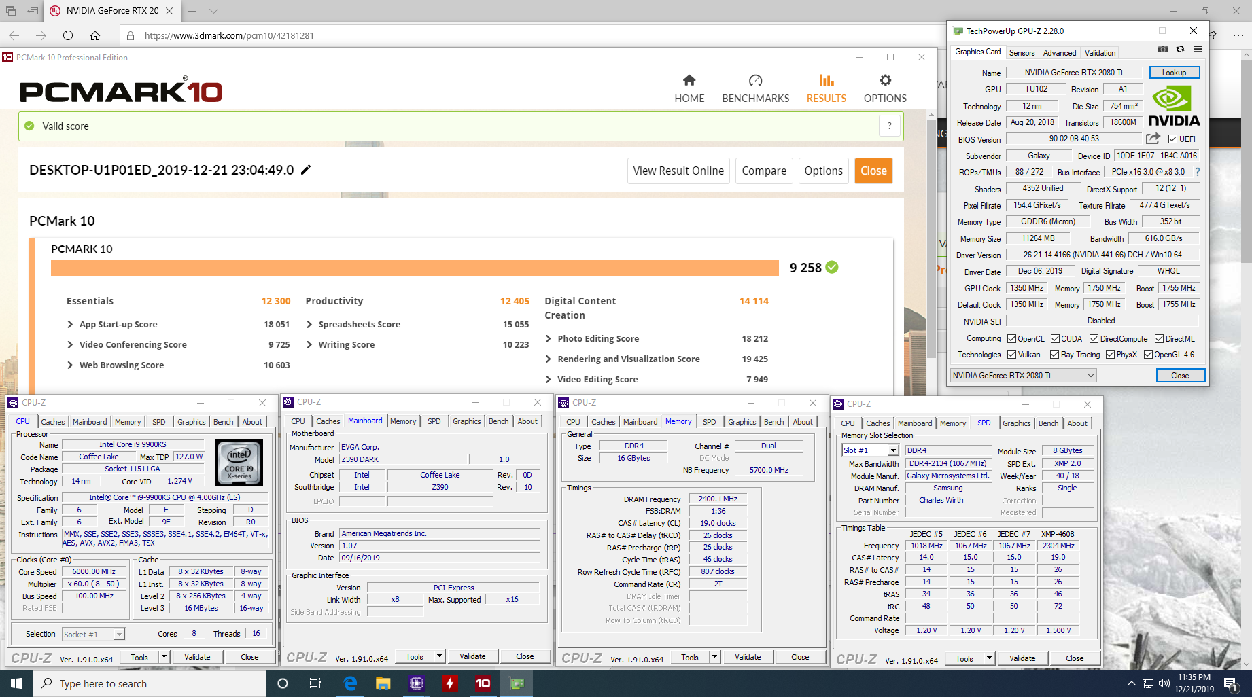Image resolution: width=1252 pixels, height=697 pixels.
Task: Open GPU selection dropdown in GPU-Z
Action: 1023,375
